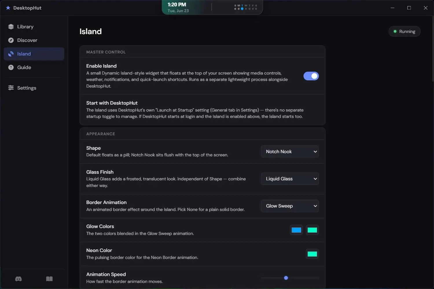
Task: Click the Island satellite icon in sidebar
Action: [11, 54]
